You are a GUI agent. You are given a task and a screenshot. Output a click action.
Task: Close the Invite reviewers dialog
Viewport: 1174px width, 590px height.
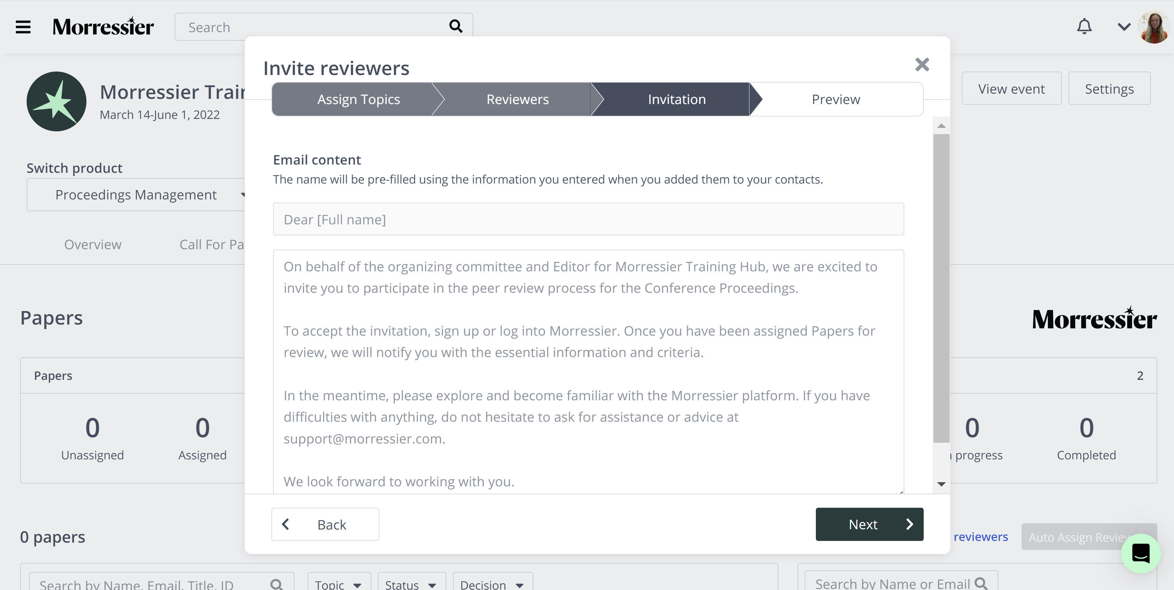pos(922,64)
